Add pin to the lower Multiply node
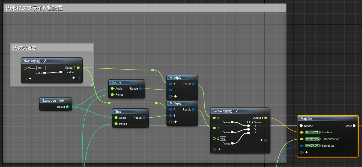Viewport: 362px width, 167px height. 176,122
